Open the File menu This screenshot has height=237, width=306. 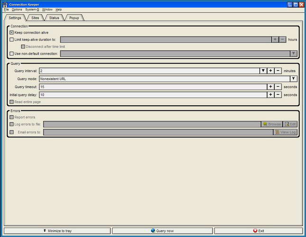(6, 9)
